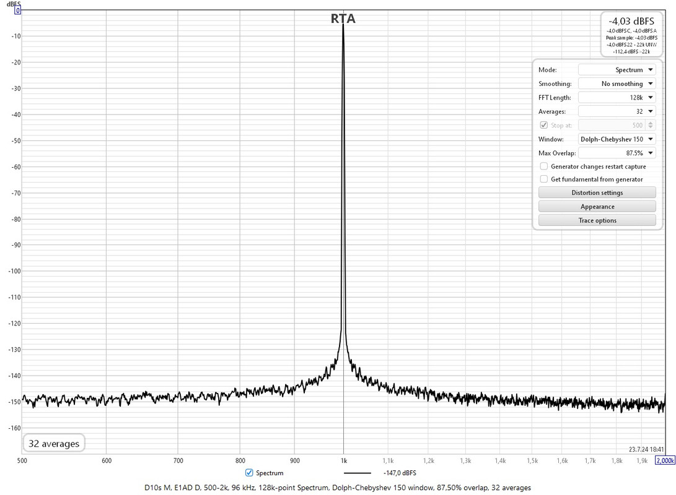Click the 700 frequency axis label
This screenshot has height=495, width=676.
tap(178, 460)
